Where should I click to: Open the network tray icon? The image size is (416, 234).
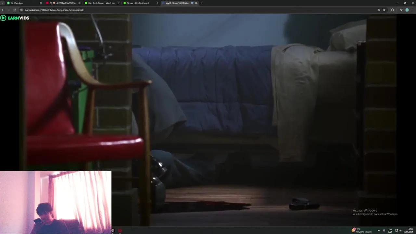[x=396, y=230]
